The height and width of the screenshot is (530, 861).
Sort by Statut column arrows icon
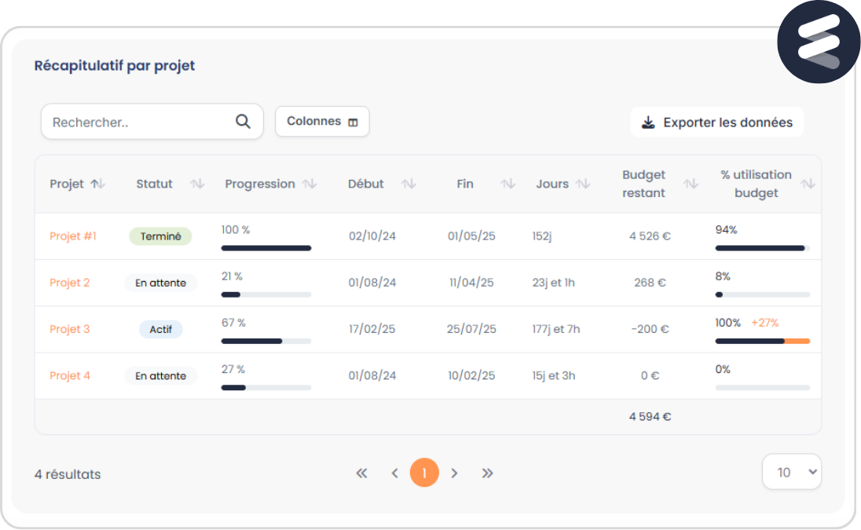tap(197, 184)
